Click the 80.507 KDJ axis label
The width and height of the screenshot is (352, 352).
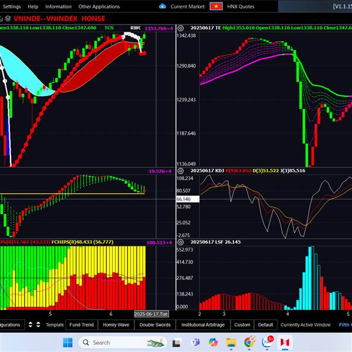pos(184,191)
